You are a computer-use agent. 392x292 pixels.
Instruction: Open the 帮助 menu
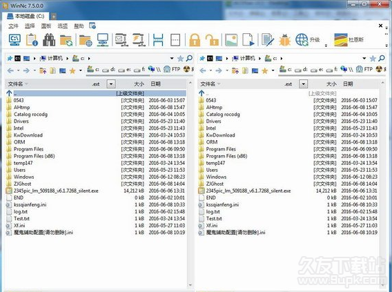point(79,26)
